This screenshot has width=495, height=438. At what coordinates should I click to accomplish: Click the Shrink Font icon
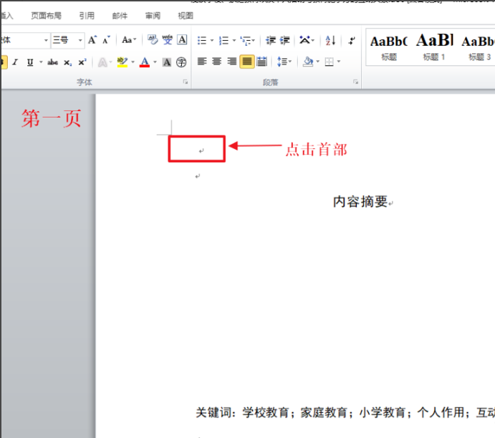pyautogui.click(x=107, y=40)
